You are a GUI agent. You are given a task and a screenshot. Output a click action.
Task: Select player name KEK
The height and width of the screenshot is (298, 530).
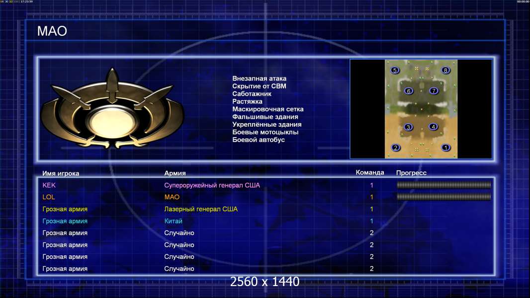(x=49, y=185)
